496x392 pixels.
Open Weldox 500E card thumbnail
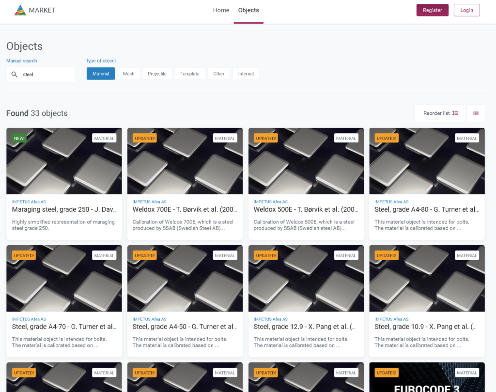306,161
